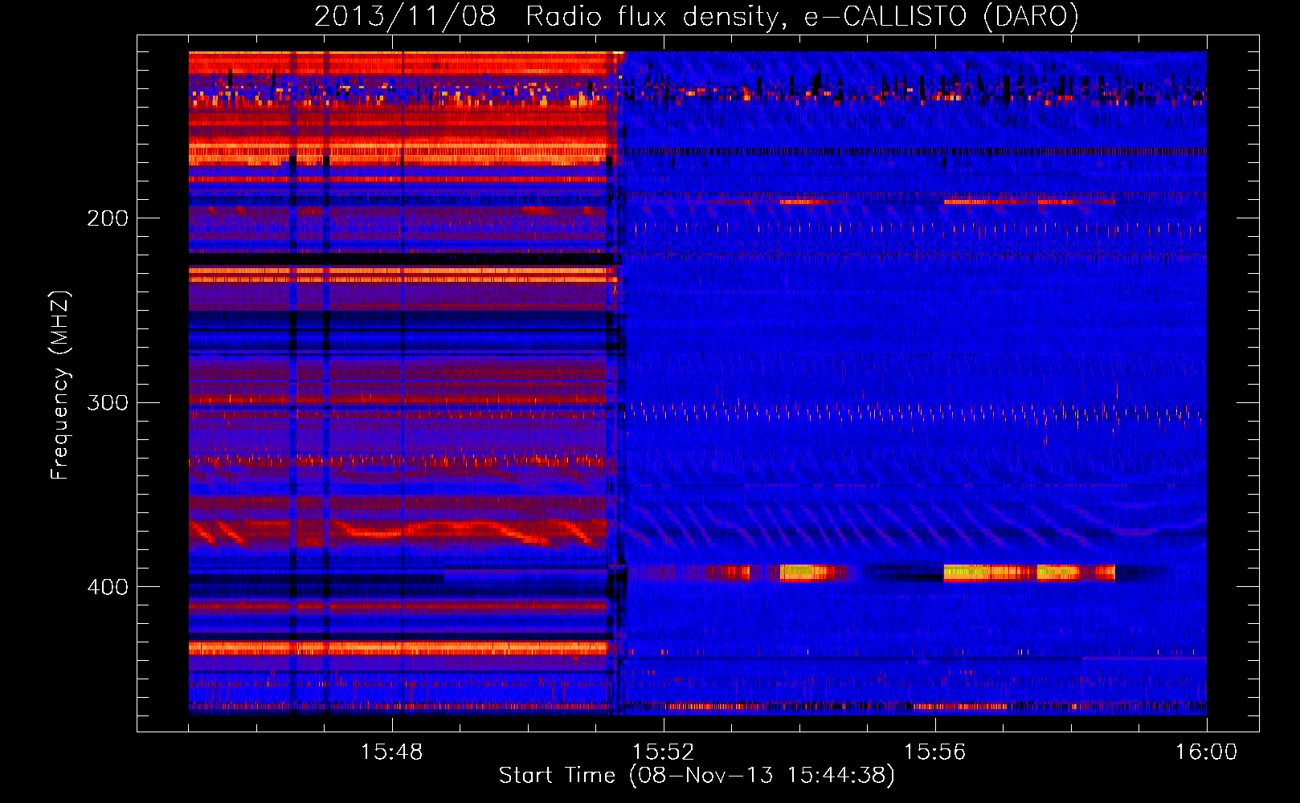Click the 16:00 time tick label
This screenshot has width=1300, height=803.
[1206, 752]
